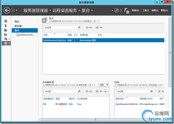Select the QuickSessionCollection row in 集合 list
The image size is (174, 124).
103,40
